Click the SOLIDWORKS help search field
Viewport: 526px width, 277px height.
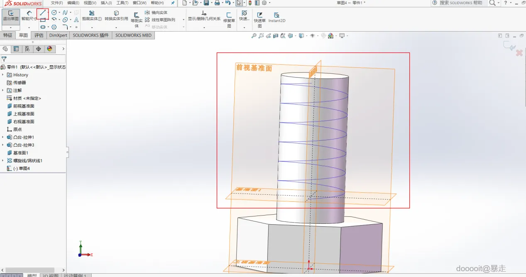(x=460, y=3)
